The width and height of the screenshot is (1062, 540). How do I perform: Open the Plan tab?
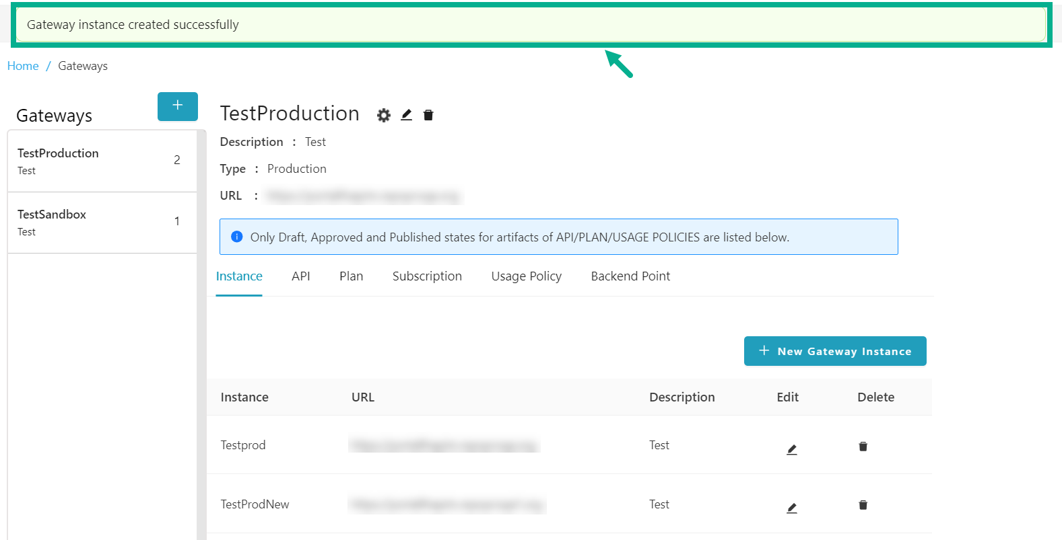click(x=351, y=276)
